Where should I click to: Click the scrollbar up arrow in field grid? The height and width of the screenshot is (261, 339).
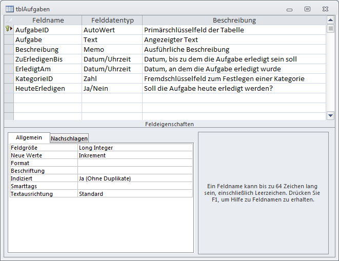coord(331,20)
